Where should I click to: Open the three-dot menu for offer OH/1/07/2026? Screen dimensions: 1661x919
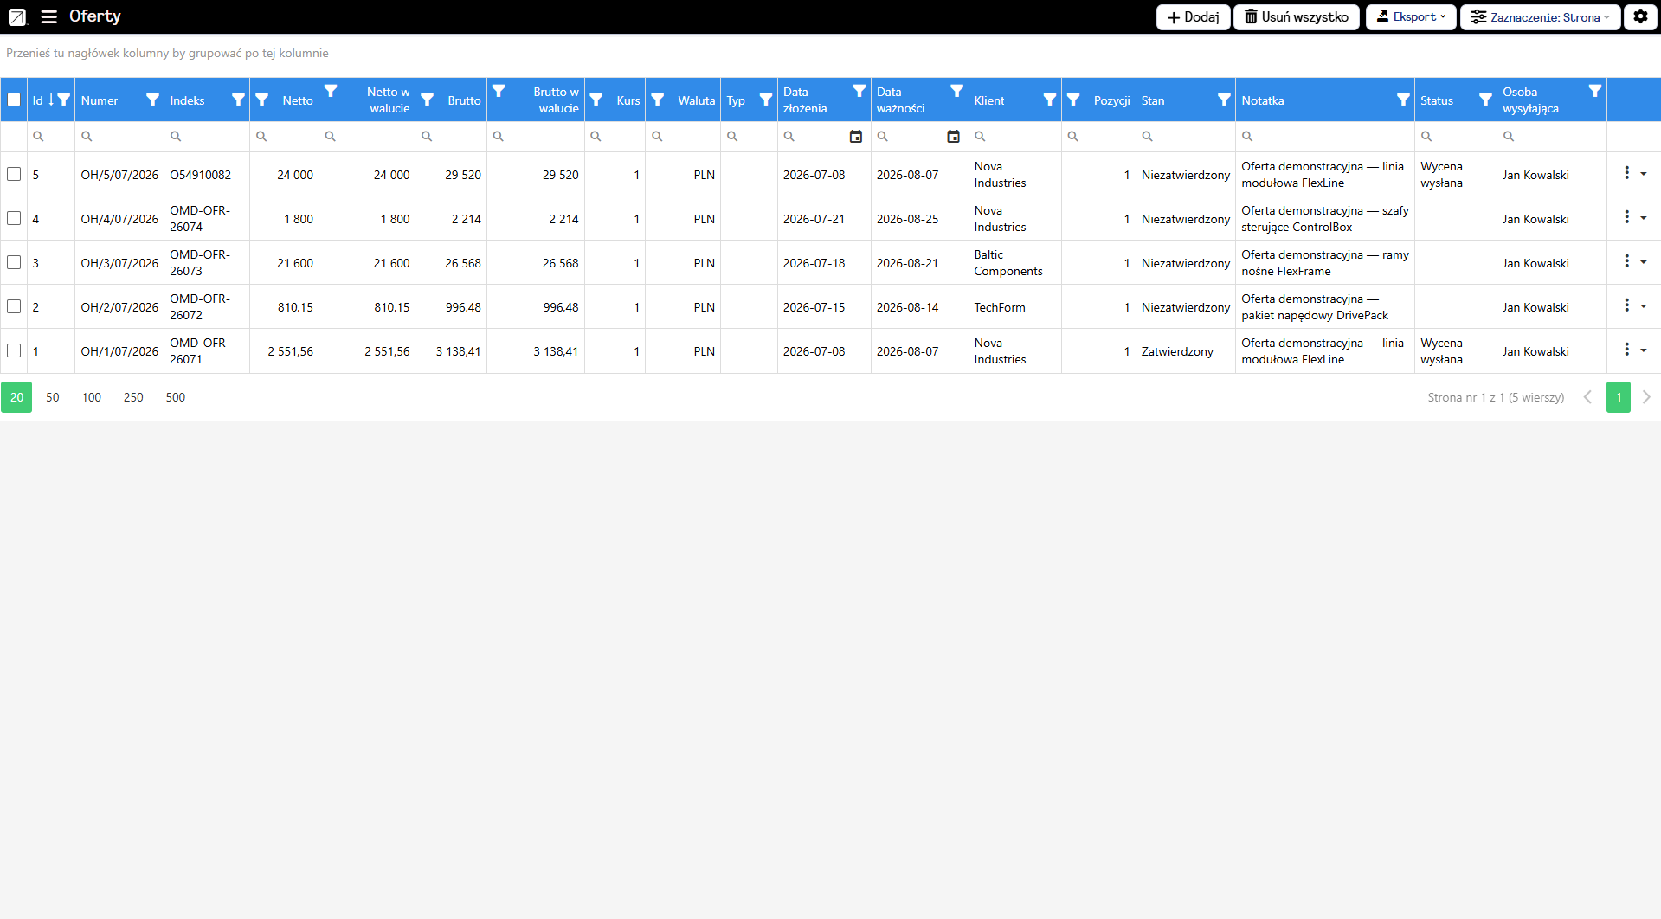pyautogui.click(x=1626, y=350)
